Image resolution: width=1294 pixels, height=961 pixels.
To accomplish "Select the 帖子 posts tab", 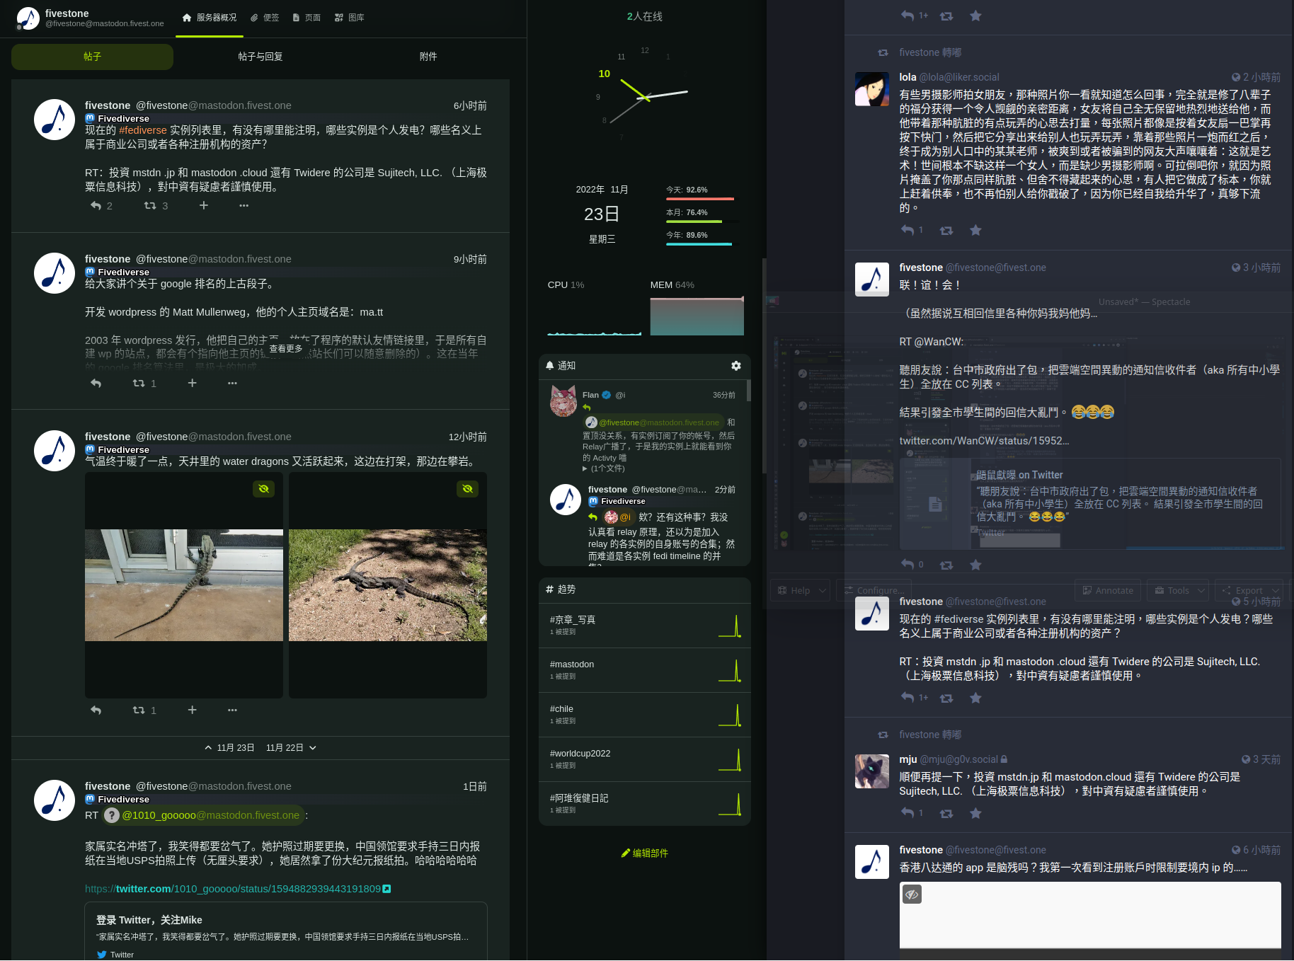I will [x=92, y=57].
